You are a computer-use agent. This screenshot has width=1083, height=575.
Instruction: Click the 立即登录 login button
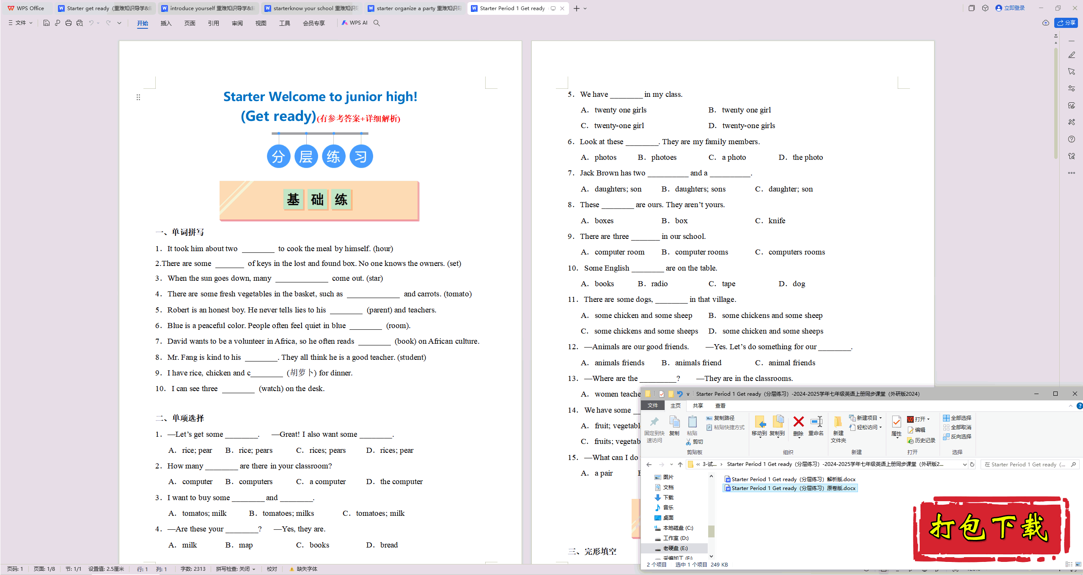[1010, 8]
